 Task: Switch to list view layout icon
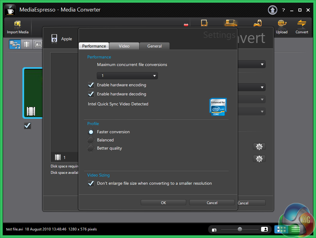294,230
